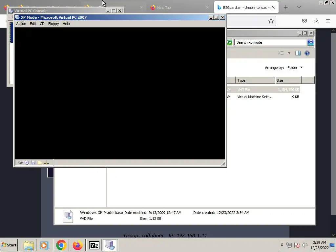Click the change view icon in Explorer
The image size is (336, 252).
click(x=281, y=53)
